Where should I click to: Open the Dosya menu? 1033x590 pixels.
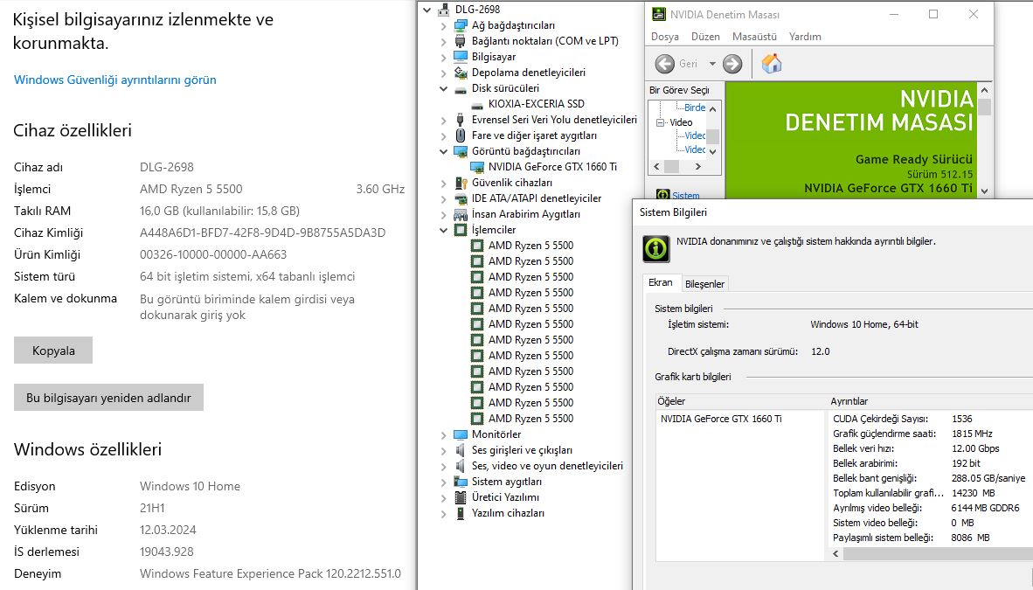coord(665,37)
